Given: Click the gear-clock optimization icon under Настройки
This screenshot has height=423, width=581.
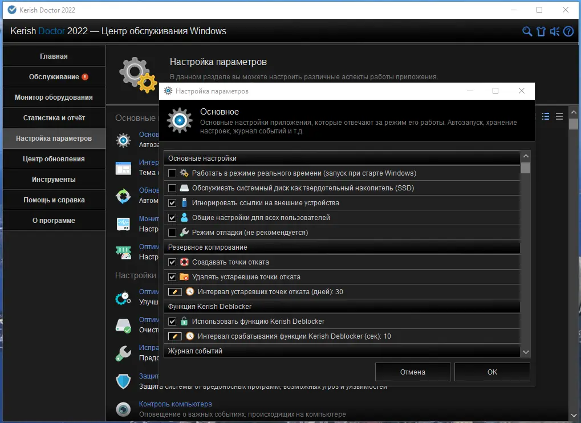Looking at the screenshot, I should (123, 298).
